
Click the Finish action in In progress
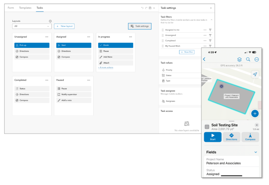click(116, 45)
